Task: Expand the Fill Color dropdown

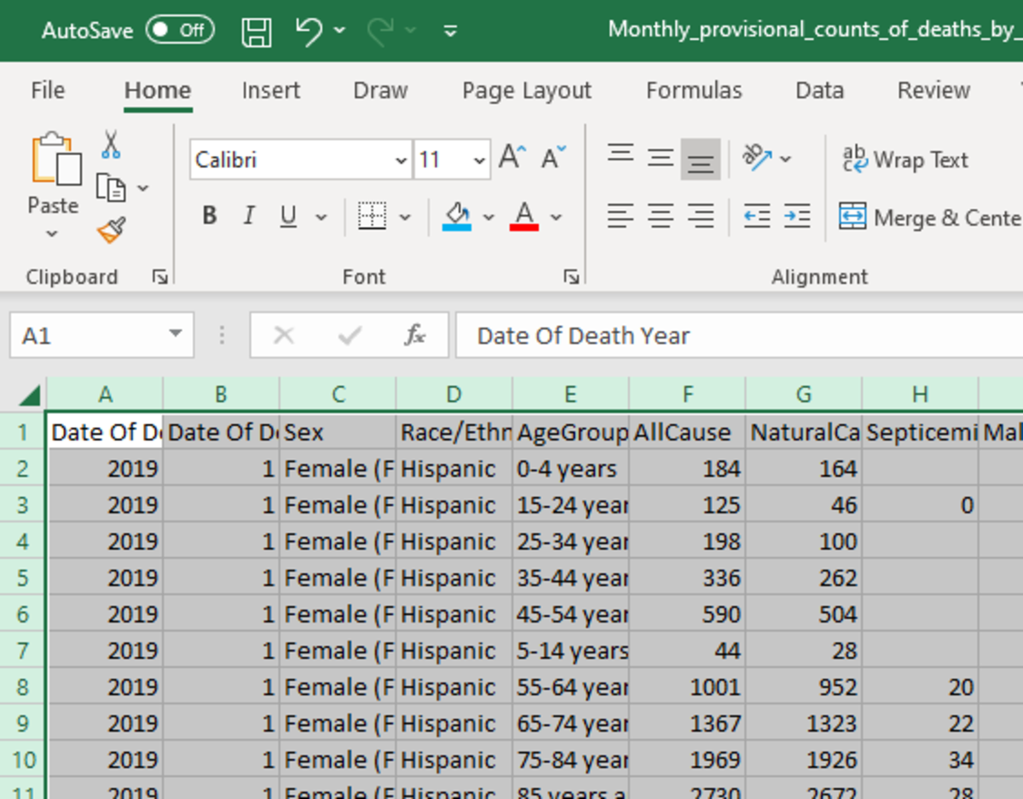Action: pos(490,217)
